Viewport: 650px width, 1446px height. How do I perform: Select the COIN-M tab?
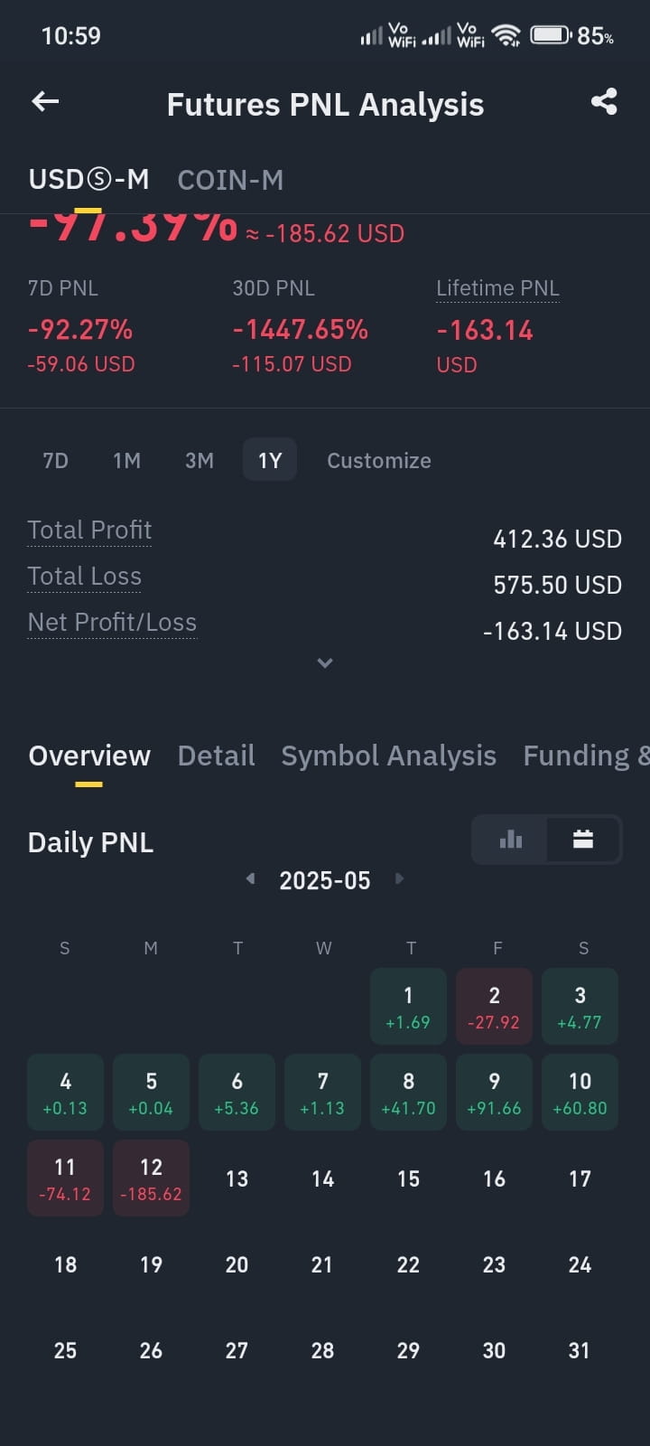[230, 180]
